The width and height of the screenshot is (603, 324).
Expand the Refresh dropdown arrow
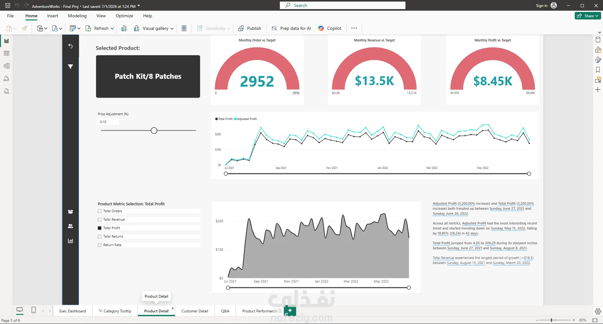coord(112,28)
